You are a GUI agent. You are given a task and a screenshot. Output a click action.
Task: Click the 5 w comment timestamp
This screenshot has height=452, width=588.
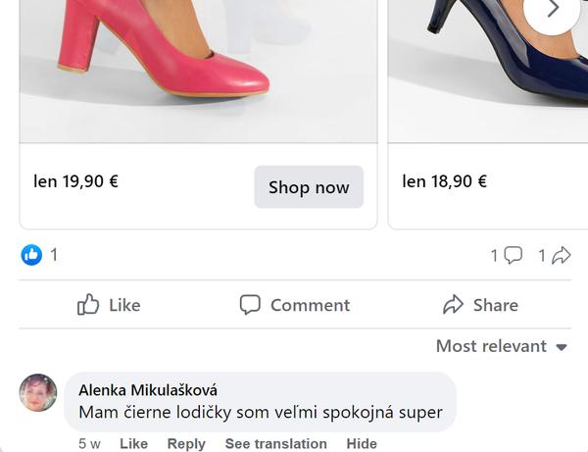[89, 443]
